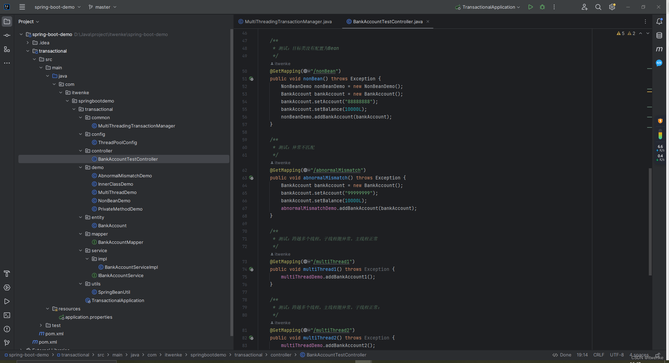The image size is (669, 363).
Task: Expand the test folder
Action: pos(41,326)
